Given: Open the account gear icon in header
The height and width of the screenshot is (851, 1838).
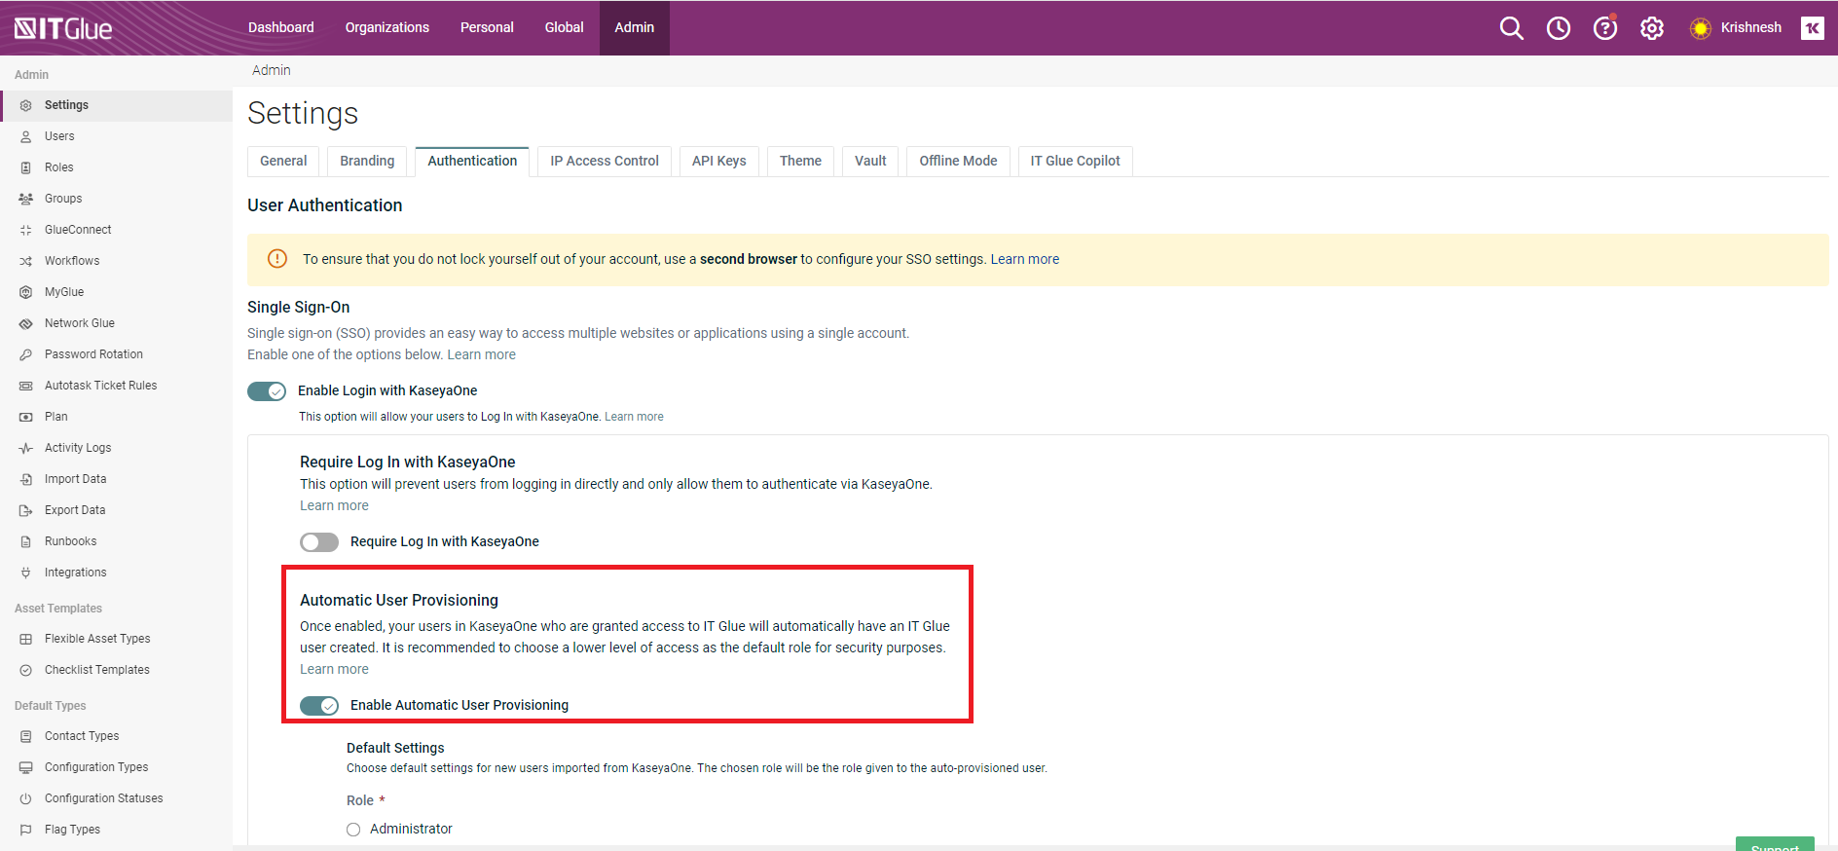Looking at the screenshot, I should point(1651,28).
